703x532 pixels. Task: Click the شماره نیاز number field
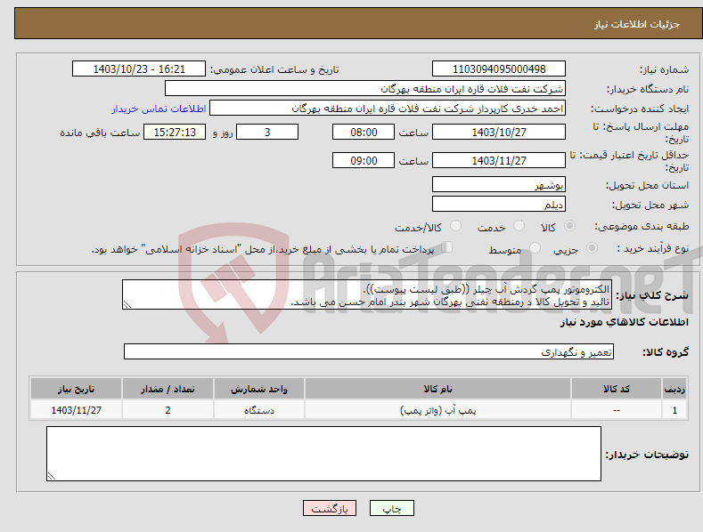pyautogui.click(x=499, y=69)
